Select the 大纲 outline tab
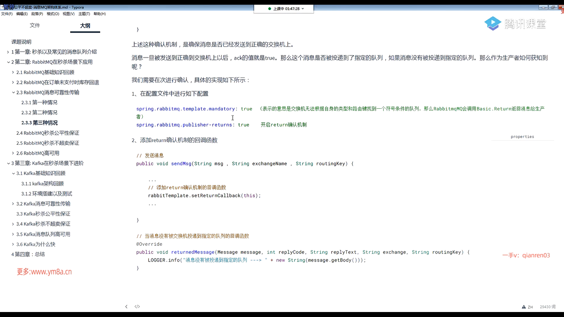 click(x=85, y=26)
